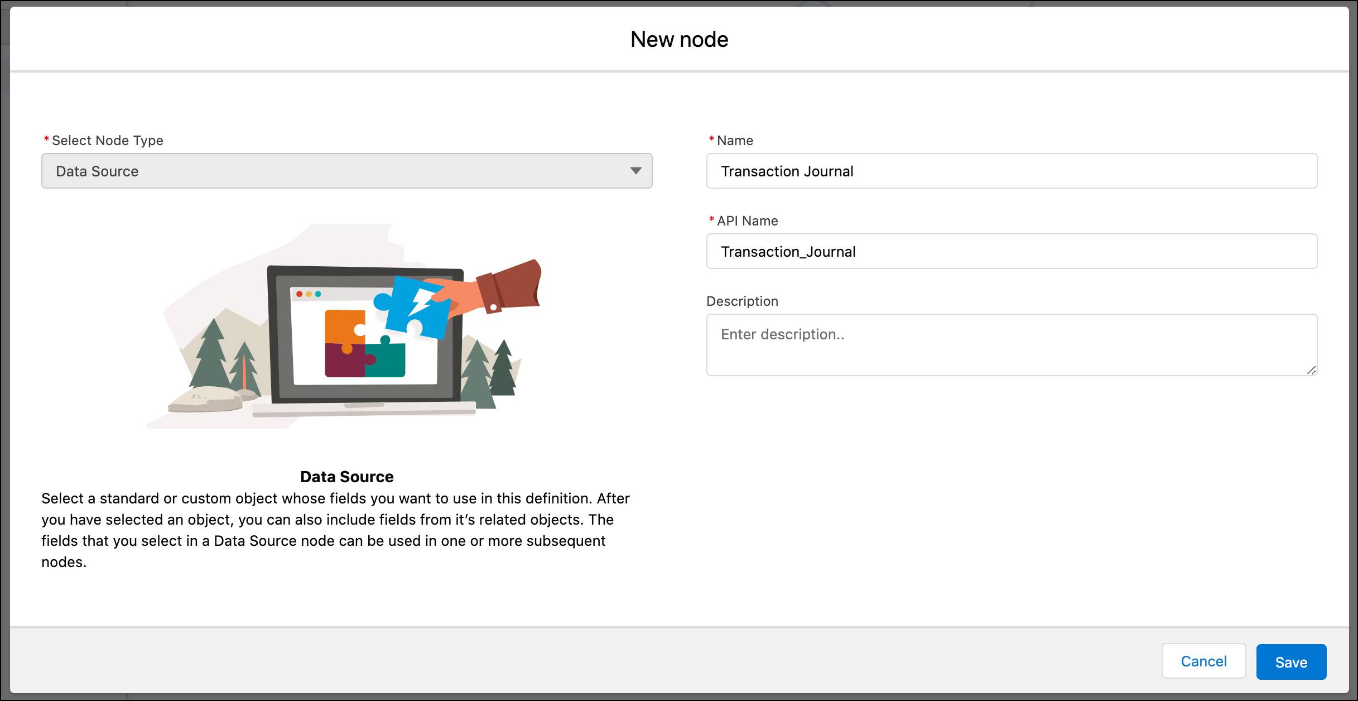Select the Transaction_Journal API name text
This screenshot has width=1358, height=701.
788,251
